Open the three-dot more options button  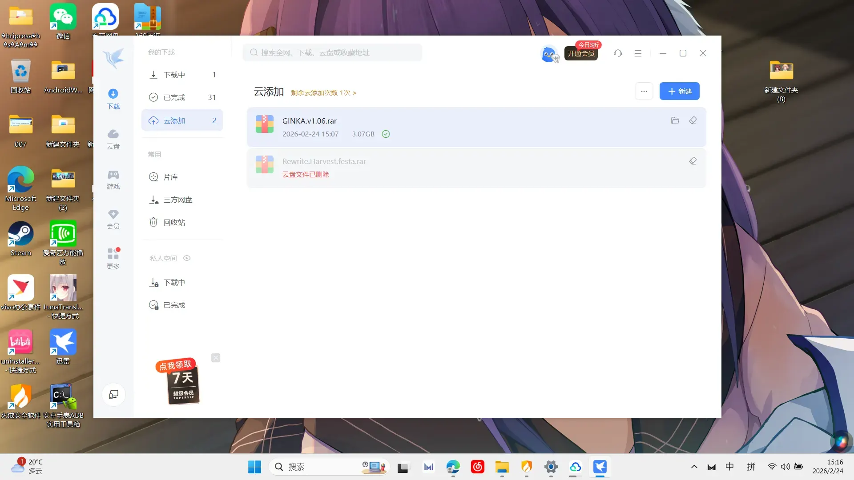pos(644,91)
